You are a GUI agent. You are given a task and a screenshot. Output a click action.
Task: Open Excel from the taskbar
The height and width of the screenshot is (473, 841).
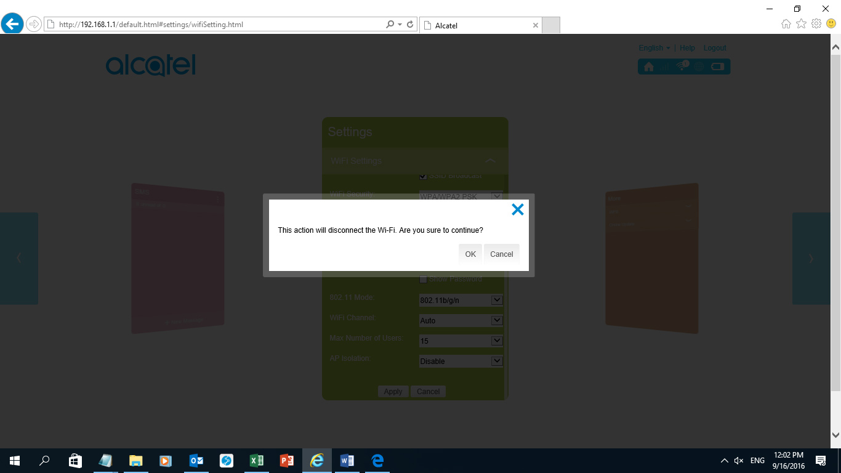(x=257, y=461)
